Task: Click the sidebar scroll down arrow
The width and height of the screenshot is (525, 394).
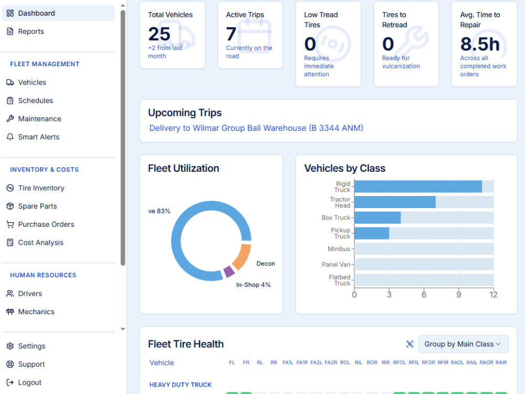Action: click(x=123, y=329)
